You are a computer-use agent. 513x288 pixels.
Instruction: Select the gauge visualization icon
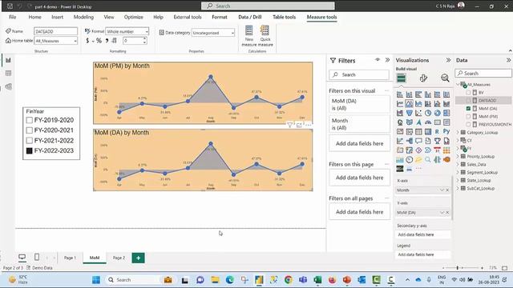pos(428,122)
